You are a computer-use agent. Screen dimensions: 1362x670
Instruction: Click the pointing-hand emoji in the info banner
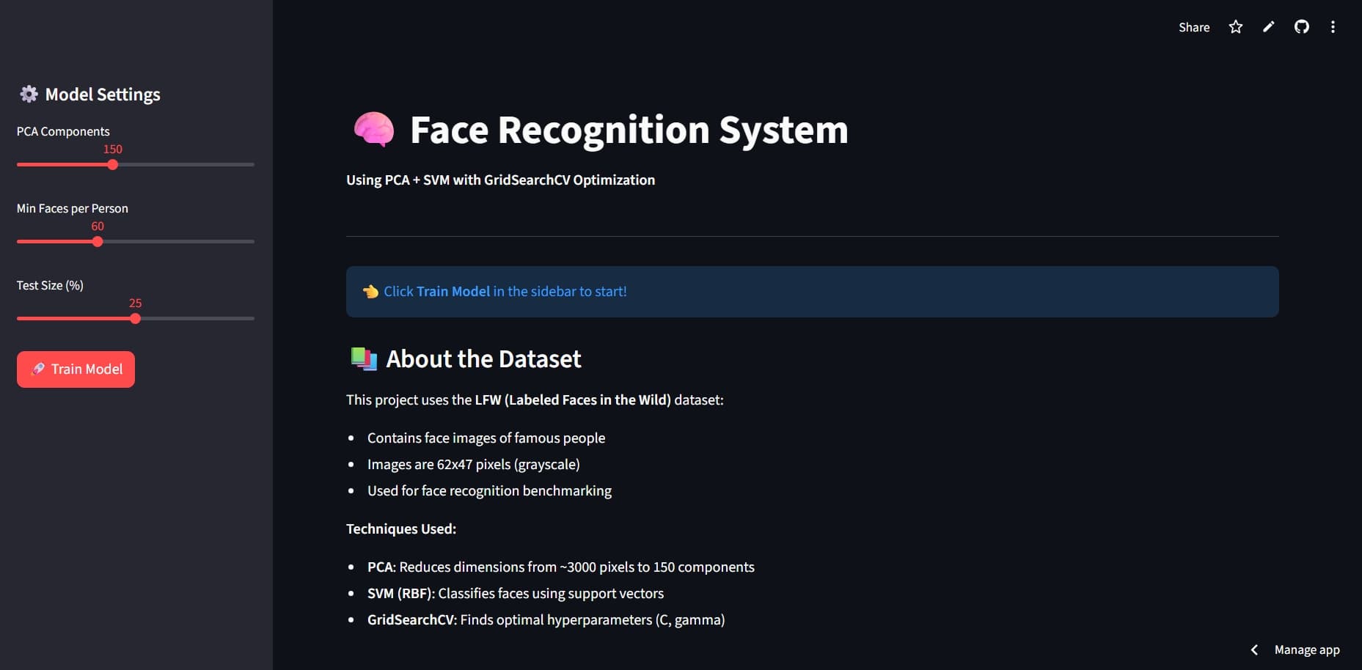(x=371, y=291)
